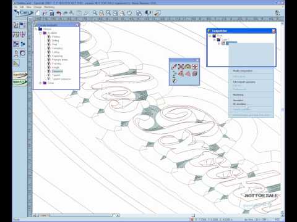
Task: Click the save diskette toolbar icon
Action: [x=51, y=13]
